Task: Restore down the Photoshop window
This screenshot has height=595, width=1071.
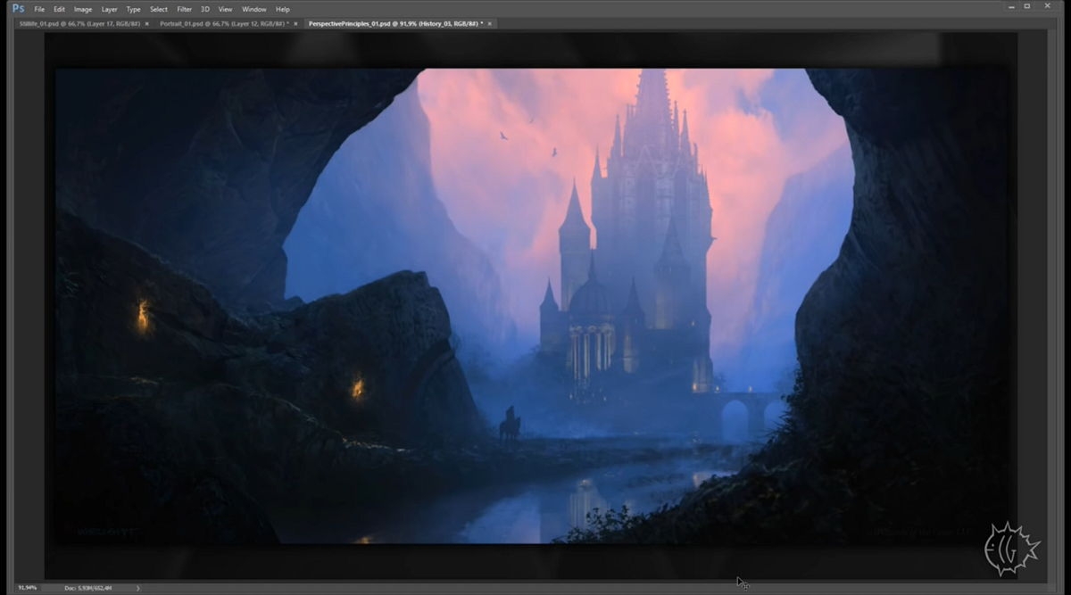Action: click(1026, 6)
